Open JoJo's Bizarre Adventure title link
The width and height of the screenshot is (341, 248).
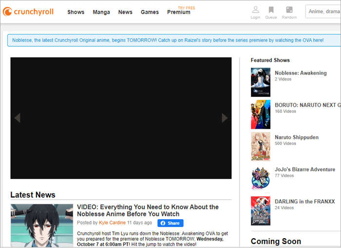[x=305, y=170]
